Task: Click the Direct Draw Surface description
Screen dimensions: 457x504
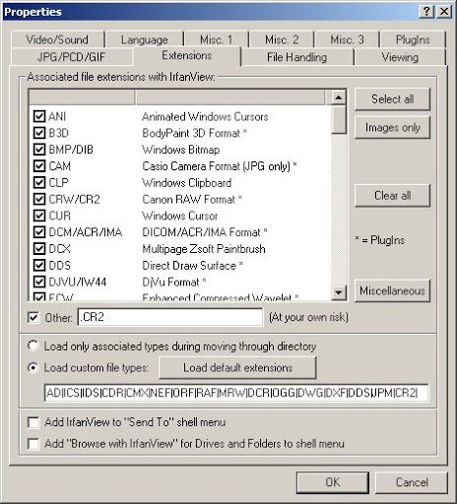Action: [192, 265]
